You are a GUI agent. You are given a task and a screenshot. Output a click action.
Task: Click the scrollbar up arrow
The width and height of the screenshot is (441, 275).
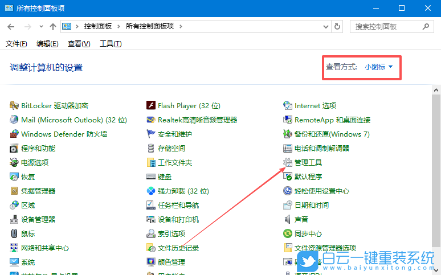tap(436, 91)
